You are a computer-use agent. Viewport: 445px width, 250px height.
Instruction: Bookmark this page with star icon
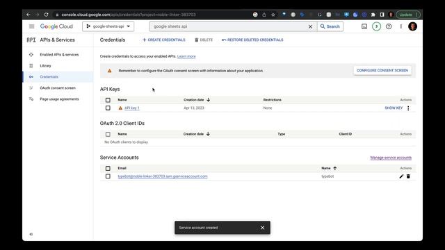pos(273,15)
